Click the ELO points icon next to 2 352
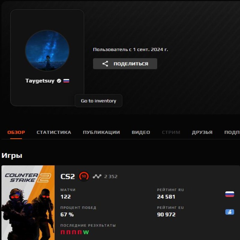This screenshot has height=240, width=240. click(97, 176)
